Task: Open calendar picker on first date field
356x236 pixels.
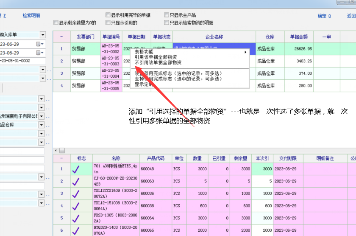Action: pos(38,44)
